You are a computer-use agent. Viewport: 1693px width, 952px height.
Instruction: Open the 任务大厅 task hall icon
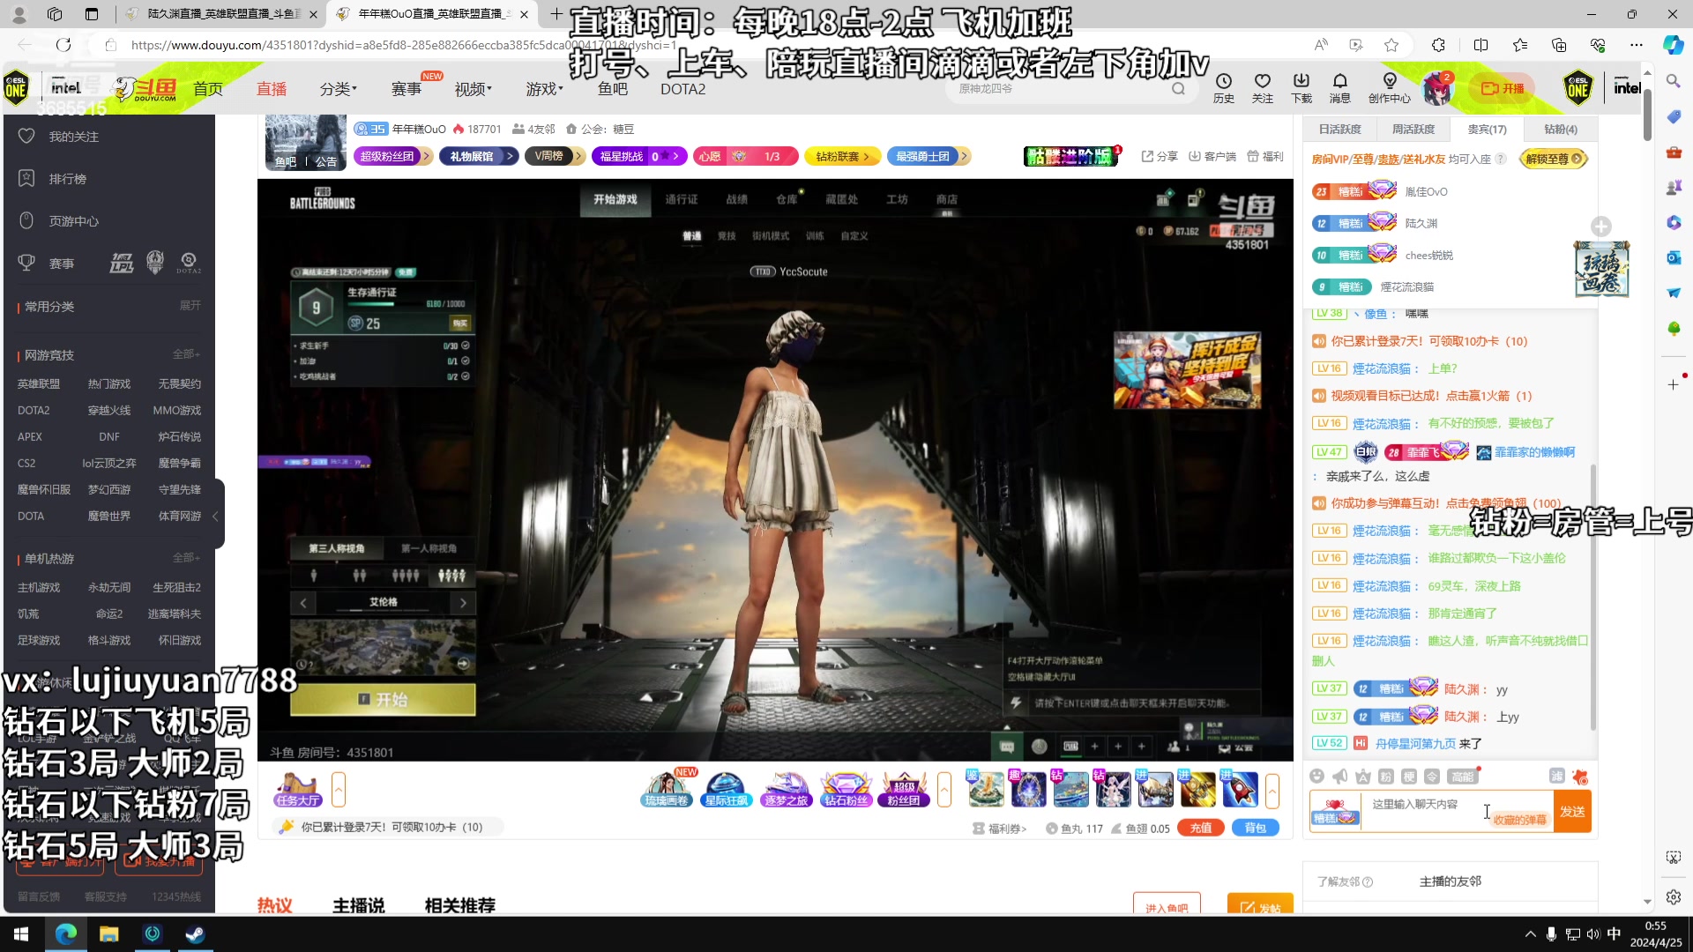tap(297, 789)
